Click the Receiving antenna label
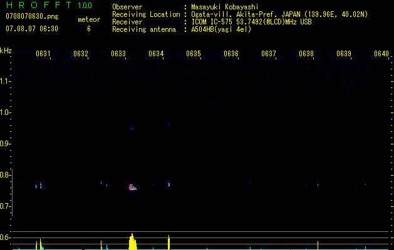Image resolution: width=394 pixels, height=250 pixels. (144, 29)
